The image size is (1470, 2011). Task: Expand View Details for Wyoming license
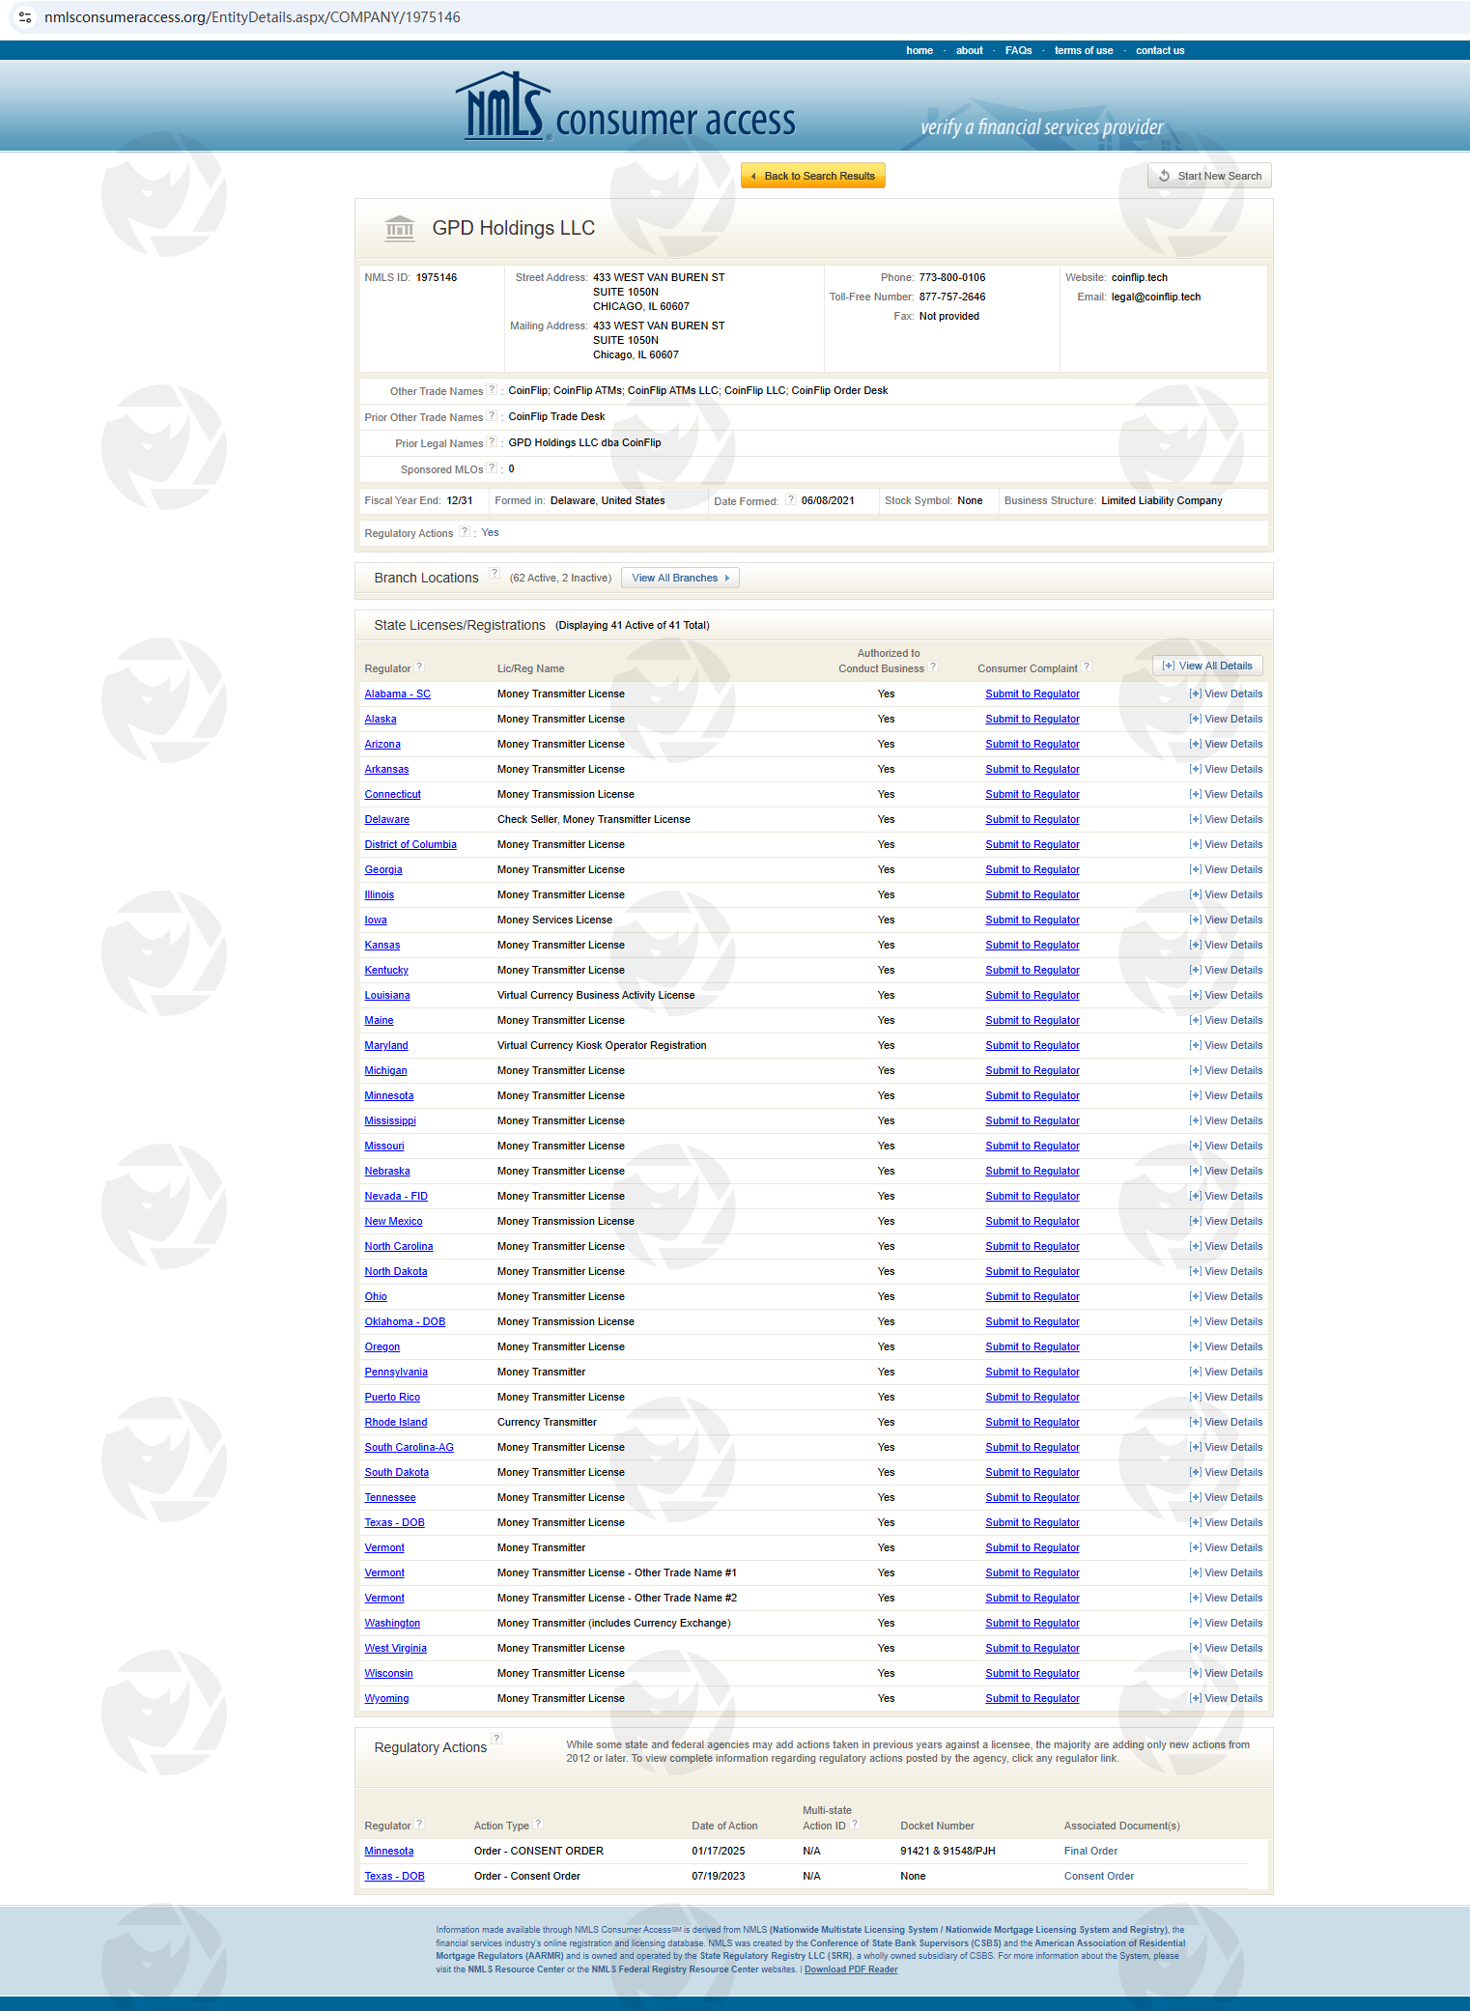click(x=1226, y=1698)
